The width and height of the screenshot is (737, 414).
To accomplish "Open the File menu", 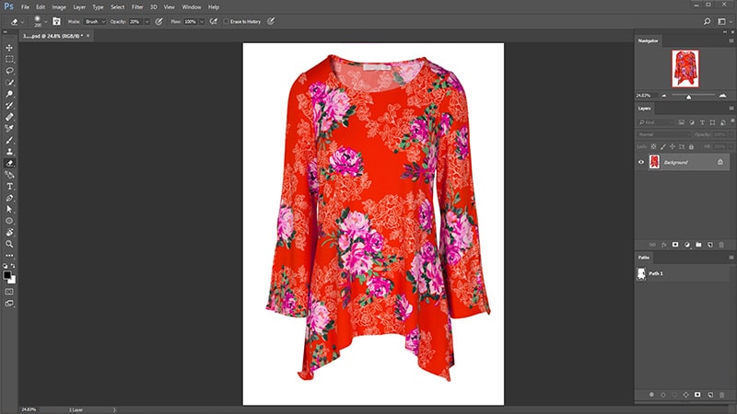I will [x=25, y=7].
